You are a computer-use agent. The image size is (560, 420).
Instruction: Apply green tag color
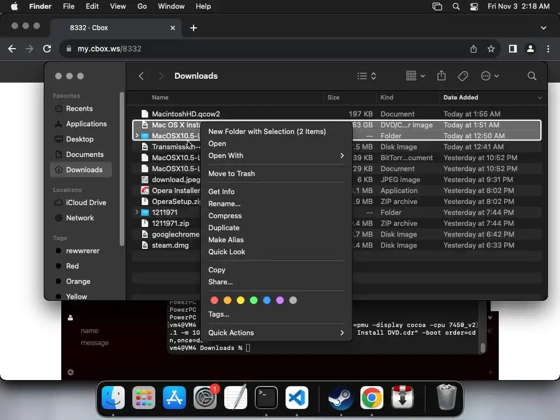[254, 300]
